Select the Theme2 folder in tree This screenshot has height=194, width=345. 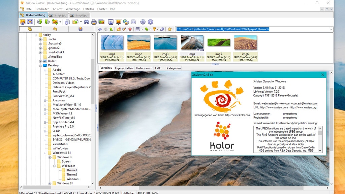pos(71,174)
